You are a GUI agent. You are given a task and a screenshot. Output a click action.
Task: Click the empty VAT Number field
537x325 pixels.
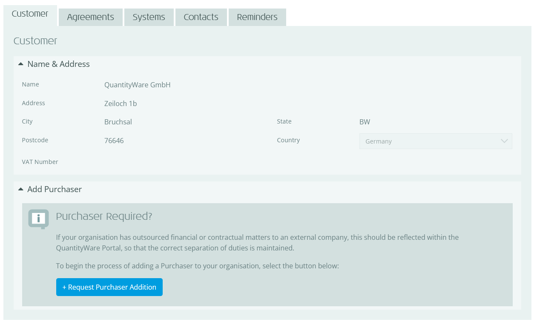(x=128, y=162)
